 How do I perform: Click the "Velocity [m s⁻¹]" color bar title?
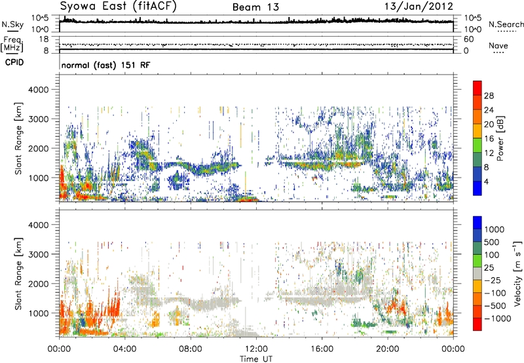coord(517,273)
